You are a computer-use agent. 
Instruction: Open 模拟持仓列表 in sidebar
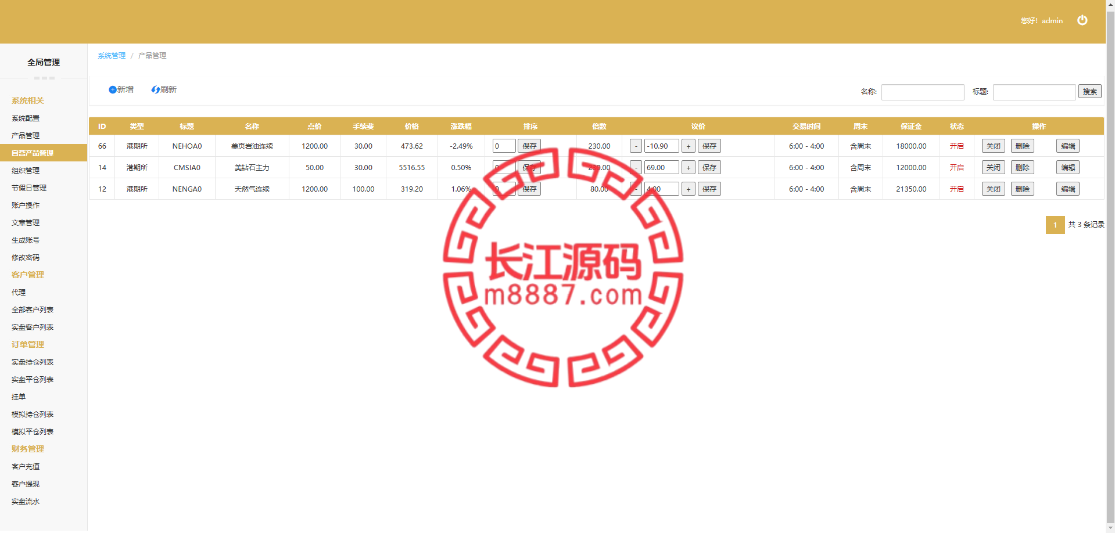pos(33,414)
